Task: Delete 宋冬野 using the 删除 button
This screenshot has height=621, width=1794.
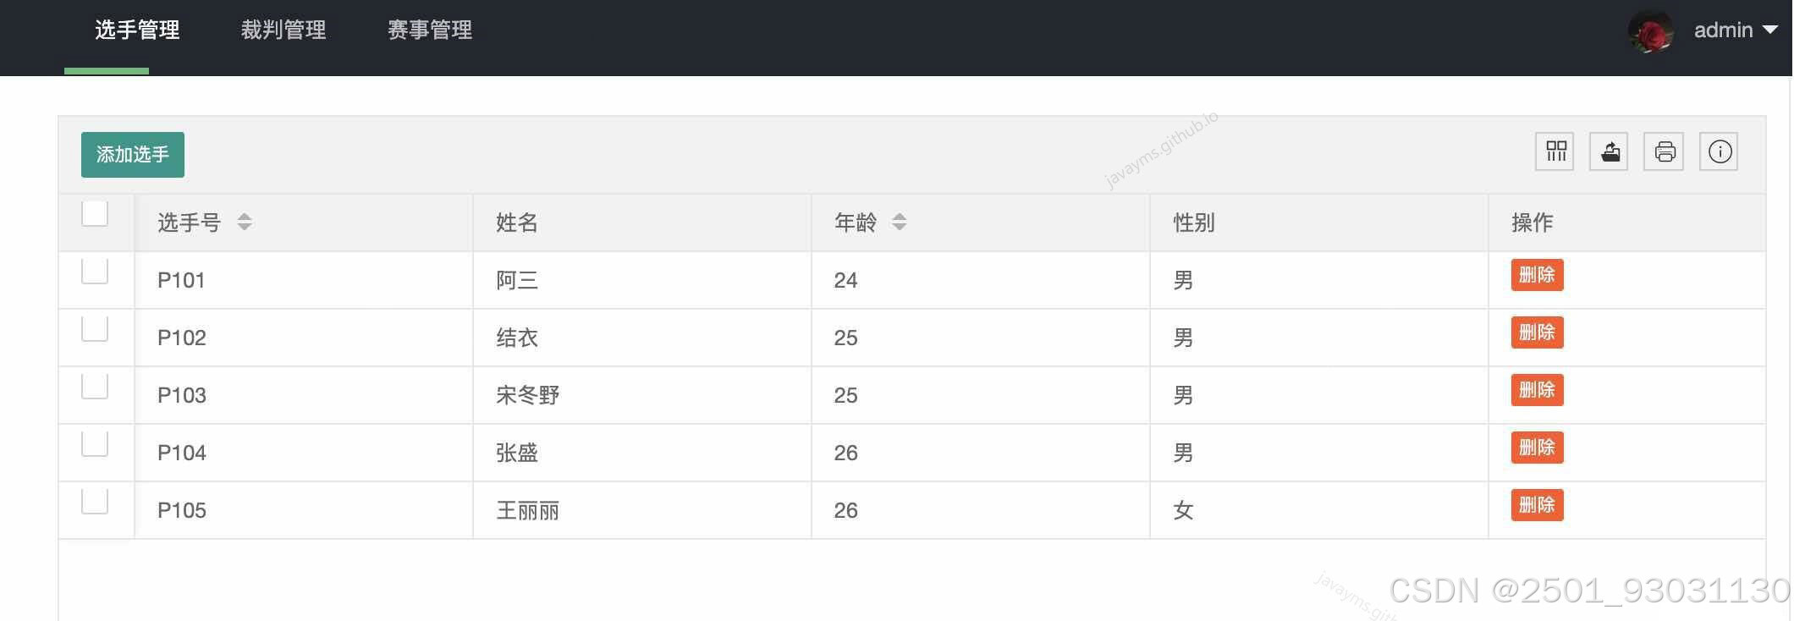Action: [x=1536, y=390]
